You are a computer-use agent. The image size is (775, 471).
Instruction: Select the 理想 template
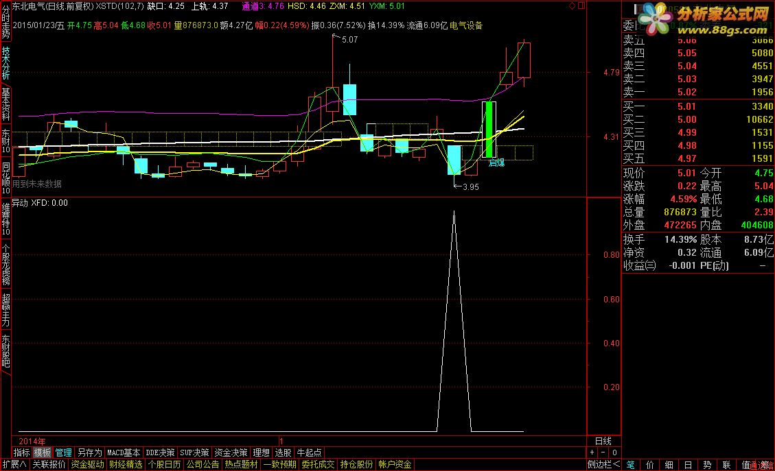click(x=262, y=452)
